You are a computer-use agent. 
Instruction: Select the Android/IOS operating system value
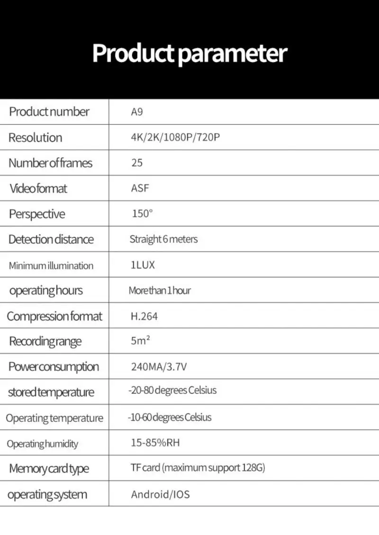click(x=161, y=494)
